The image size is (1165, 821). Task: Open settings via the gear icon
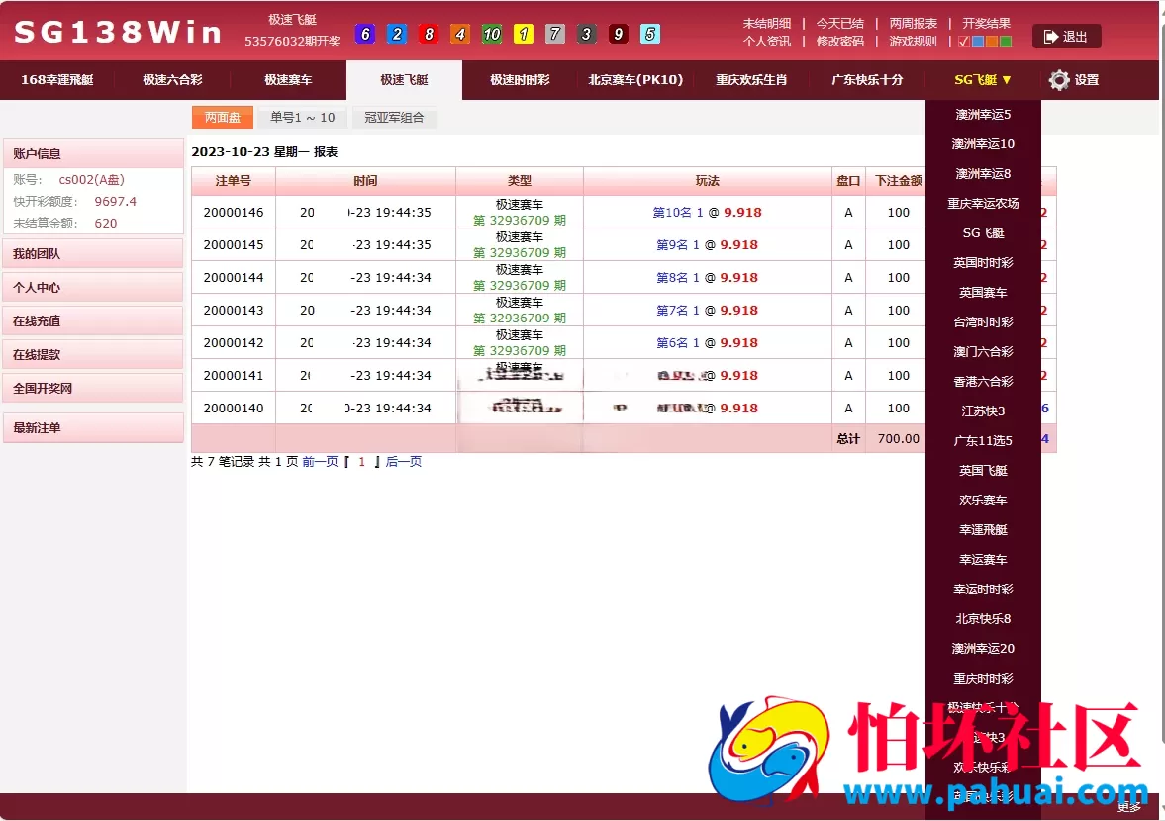tap(1059, 80)
